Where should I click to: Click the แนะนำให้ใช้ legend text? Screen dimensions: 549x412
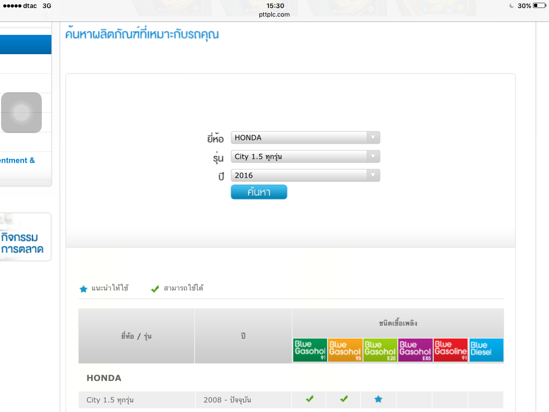coord(110,288)
